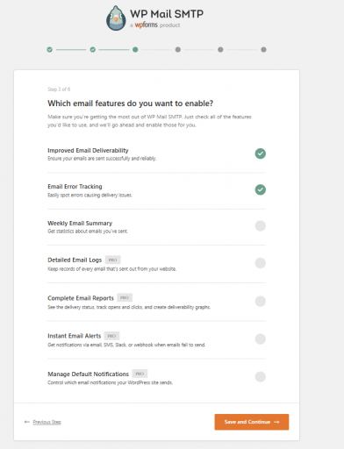Click the WP Mail SMTP pigeon logo
This screenshot has width=344, height=449.
(116, 18)
